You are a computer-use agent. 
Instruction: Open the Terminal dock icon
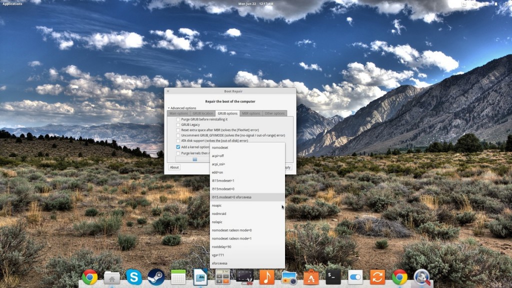pos(333,277)
